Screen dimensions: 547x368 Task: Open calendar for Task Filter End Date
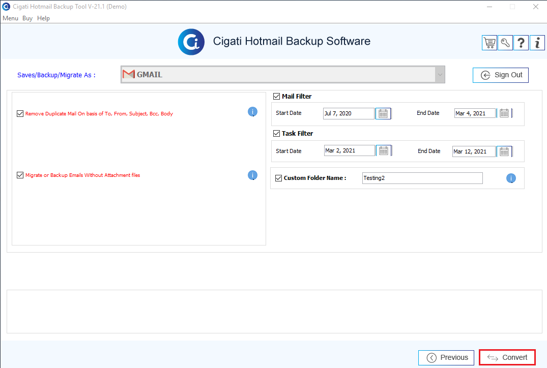[x=504, y=151]
